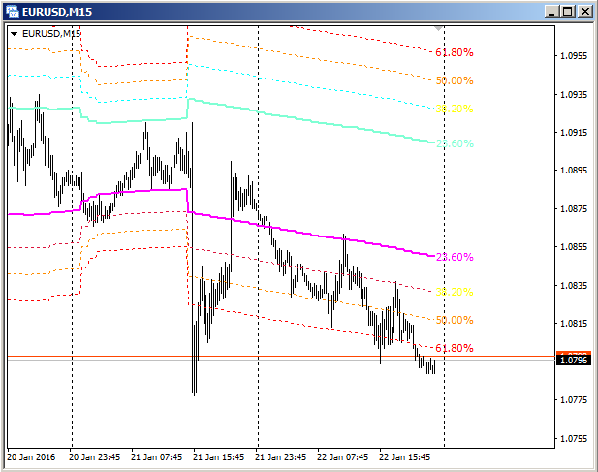Screen dimensions: 598x472
Task: Click the 22 Jan 07:45 time label
Action: (342, 457)
